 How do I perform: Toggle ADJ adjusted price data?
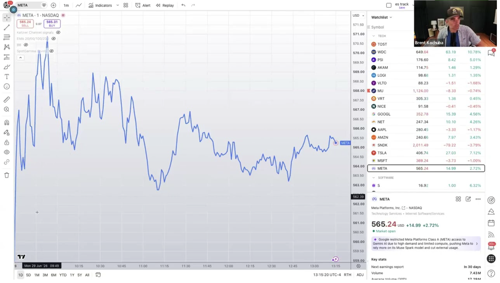pos(360,275)
